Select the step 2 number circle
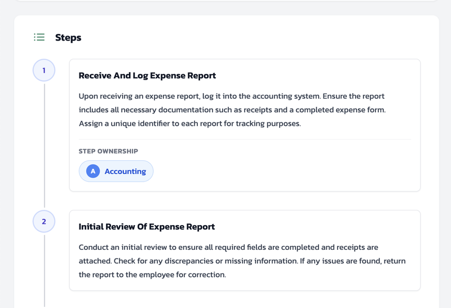 click(x=44, y=222)
